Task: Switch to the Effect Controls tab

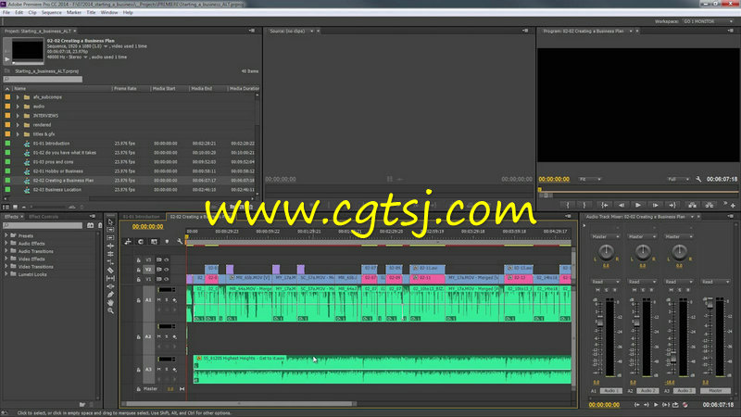Action: coord(44,217)
